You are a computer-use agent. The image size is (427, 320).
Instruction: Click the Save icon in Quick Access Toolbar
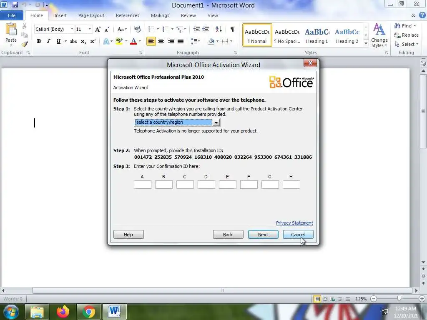[x=15, y=5]
